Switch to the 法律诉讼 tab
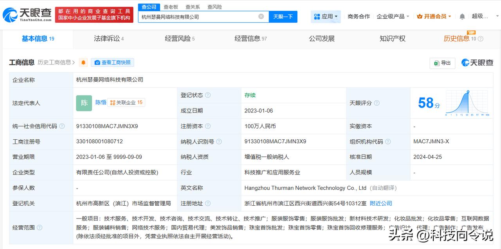501x249 pixels. 109,39
